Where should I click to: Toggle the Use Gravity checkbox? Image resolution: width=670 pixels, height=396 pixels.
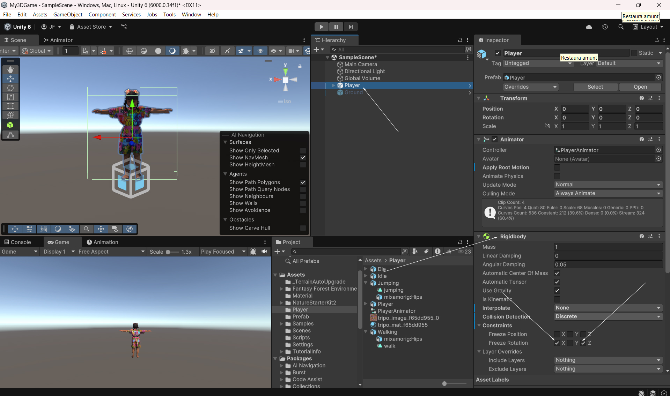coord(557,291)
